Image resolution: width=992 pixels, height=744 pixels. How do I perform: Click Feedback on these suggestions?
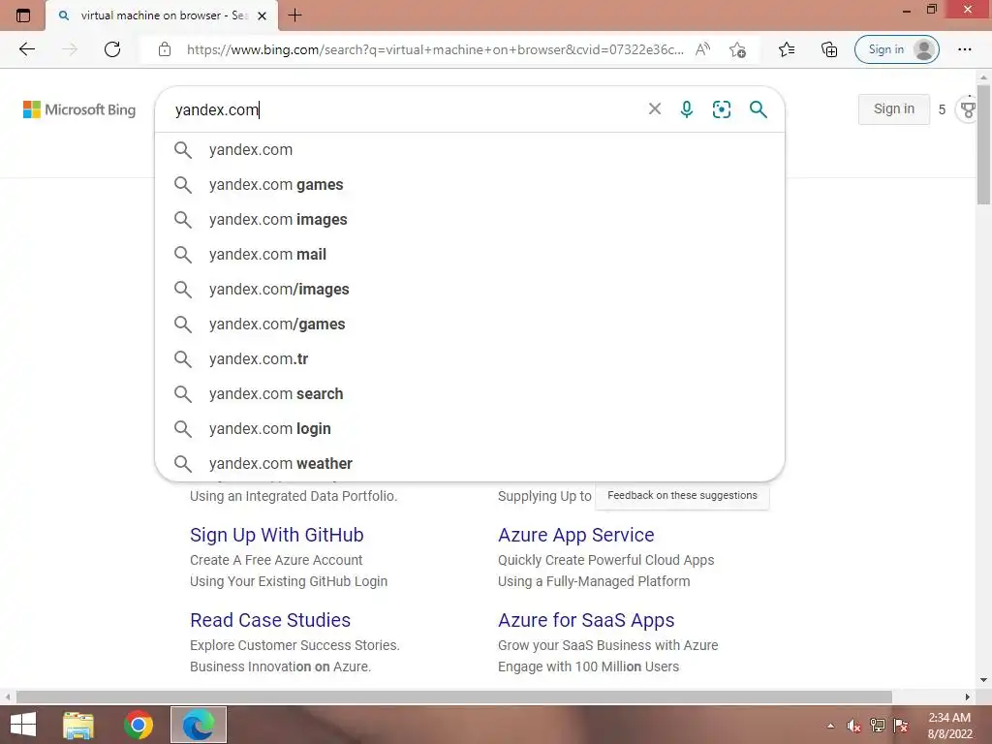pyautogui.click(x=682, y=495)
